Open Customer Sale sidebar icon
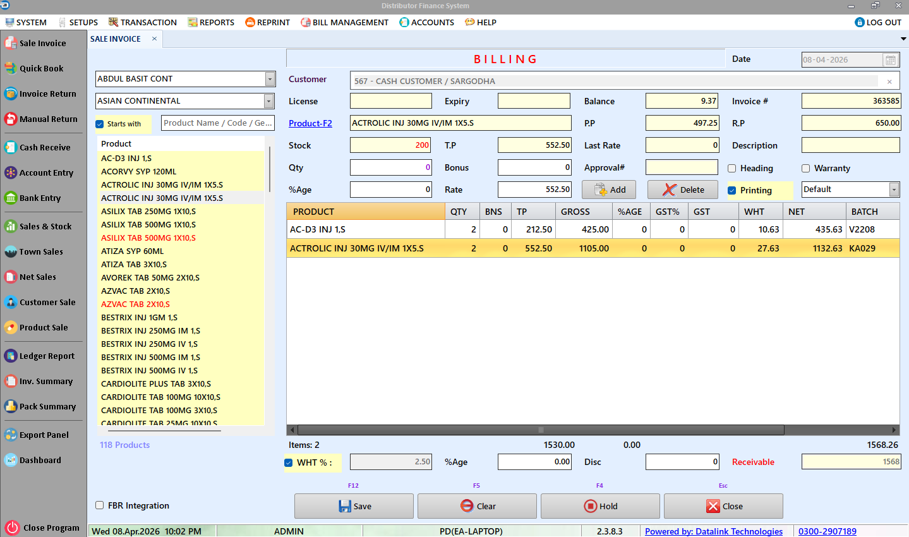Screen dimensions: 909x537 point(10,302)
